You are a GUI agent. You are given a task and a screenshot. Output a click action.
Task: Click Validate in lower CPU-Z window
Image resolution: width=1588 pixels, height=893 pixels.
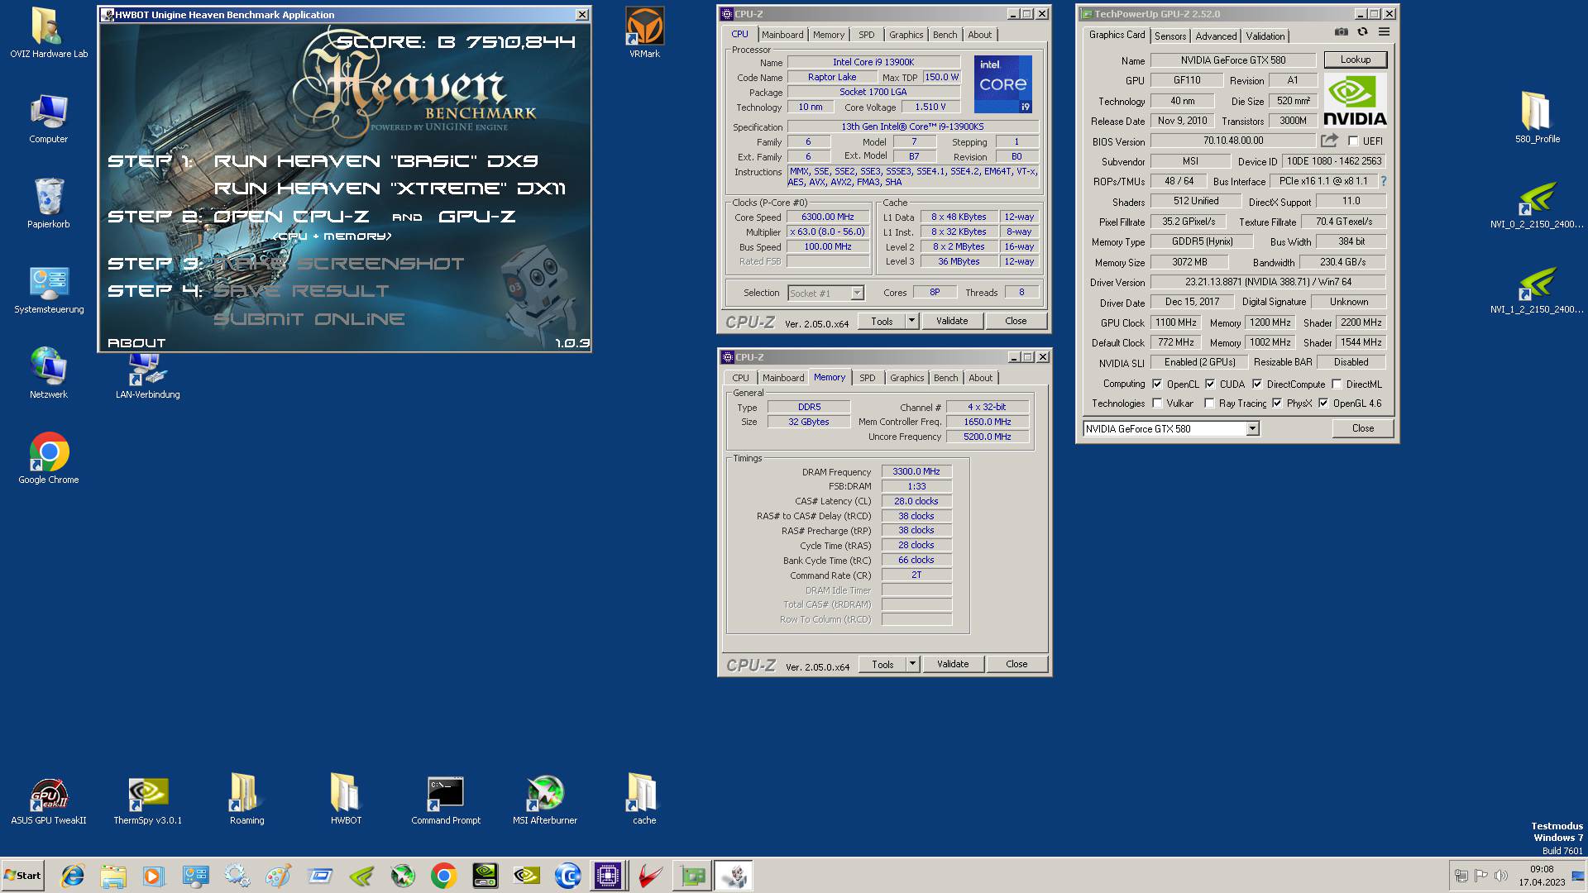tap(953, 664)
